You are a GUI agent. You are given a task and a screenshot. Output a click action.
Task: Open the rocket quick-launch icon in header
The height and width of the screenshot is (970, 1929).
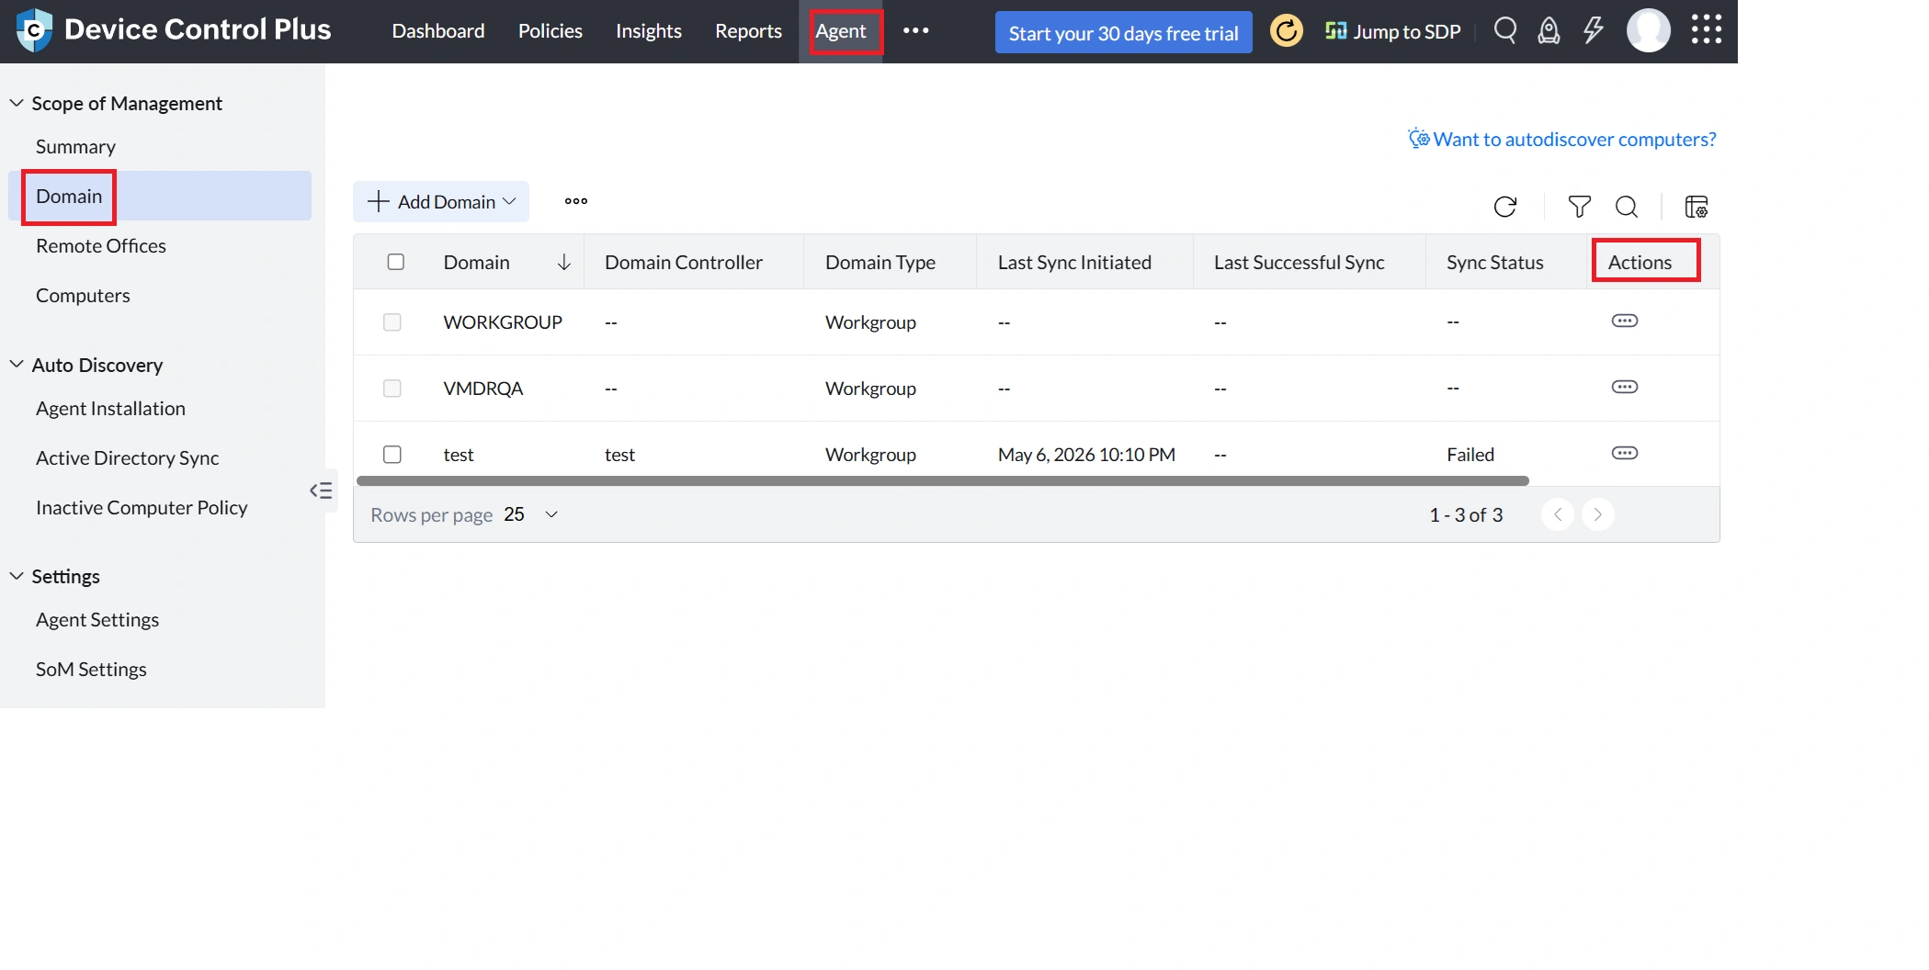pyautogui.click(x=1549, y=31)
